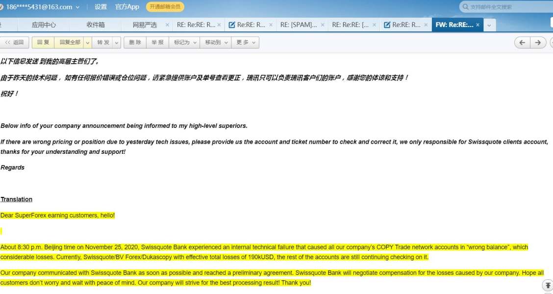Open the 标记为 mark-as dropdown
Screen dimensions: 553x294
(x=184, y=42)
